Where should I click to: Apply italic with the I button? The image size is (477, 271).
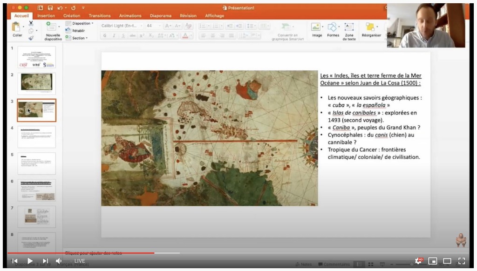114,35
